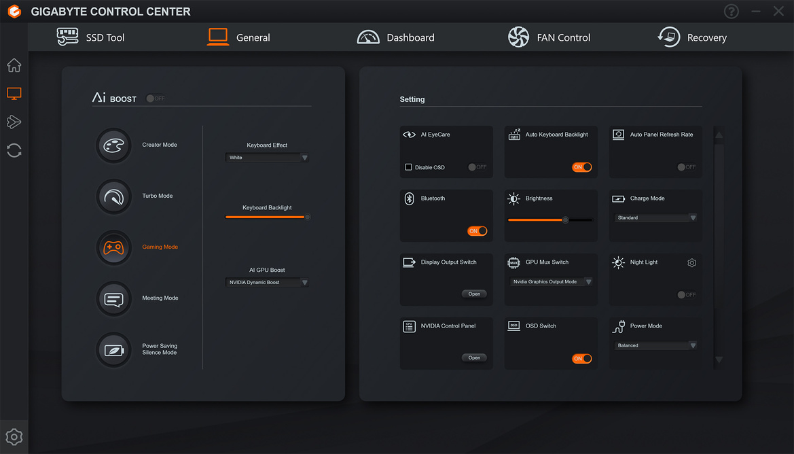Expand GPU Mux Switch output mode dropdown
Image resolution: width=794 pixels, height=454 pixels.
[551, 282]
